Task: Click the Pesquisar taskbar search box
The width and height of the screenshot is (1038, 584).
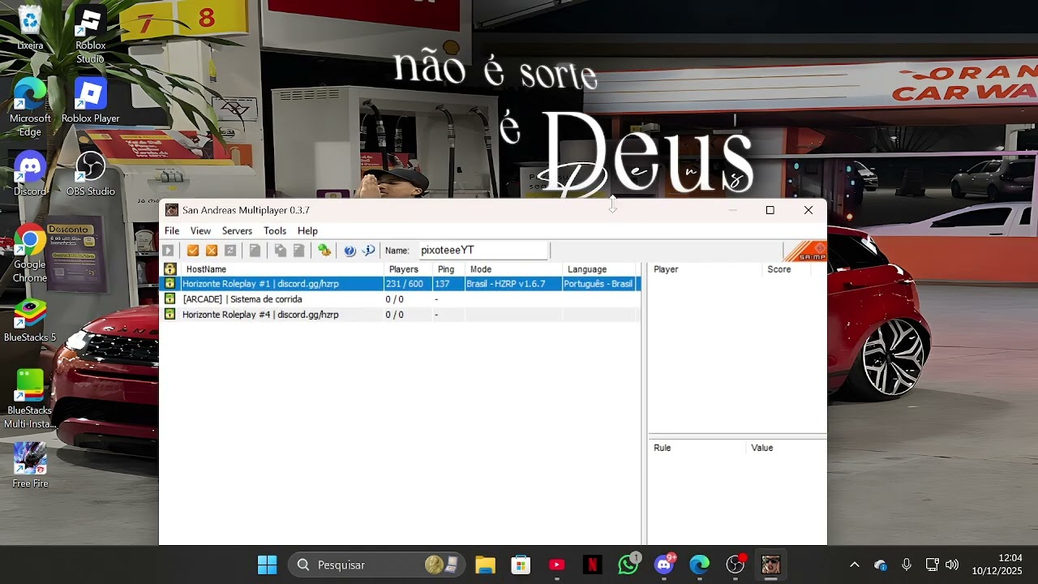Action: [376, 565]
